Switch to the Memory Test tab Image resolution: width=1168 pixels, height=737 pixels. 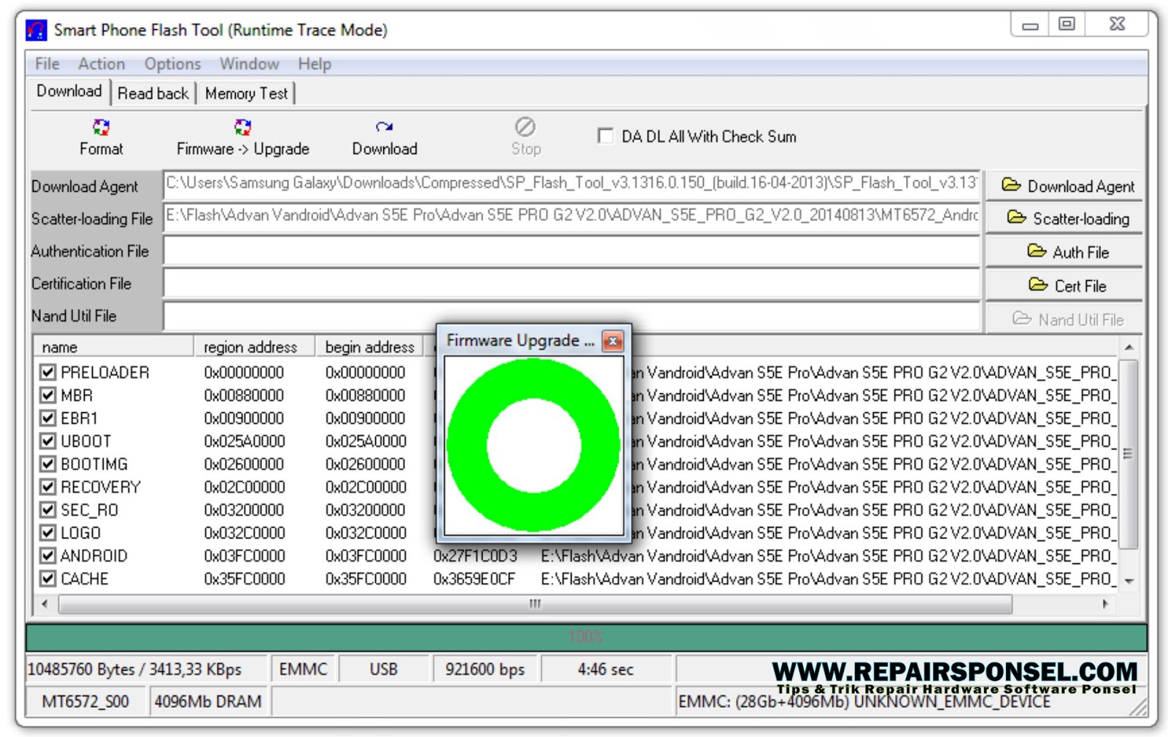click(x=246, y=93)
